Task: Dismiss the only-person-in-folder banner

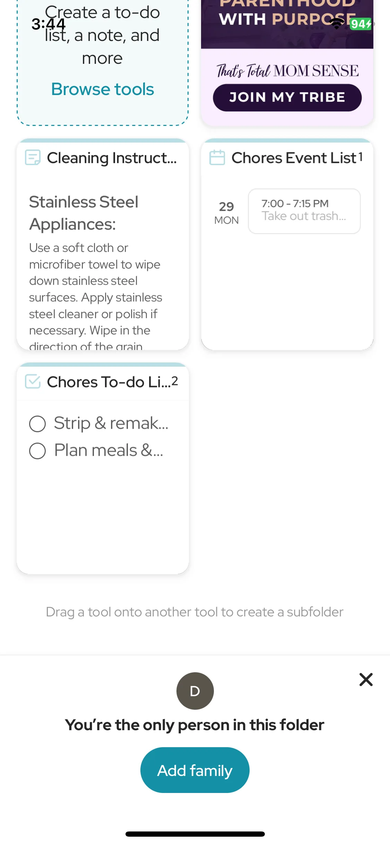Action: pos(366,680)
